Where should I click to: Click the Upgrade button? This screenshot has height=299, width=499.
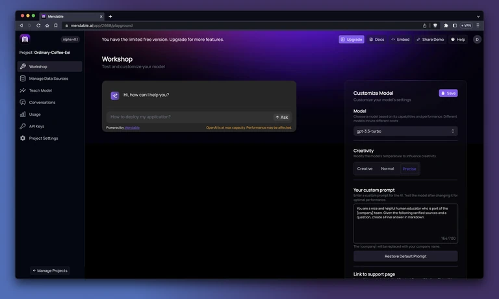tap(352, 40)
